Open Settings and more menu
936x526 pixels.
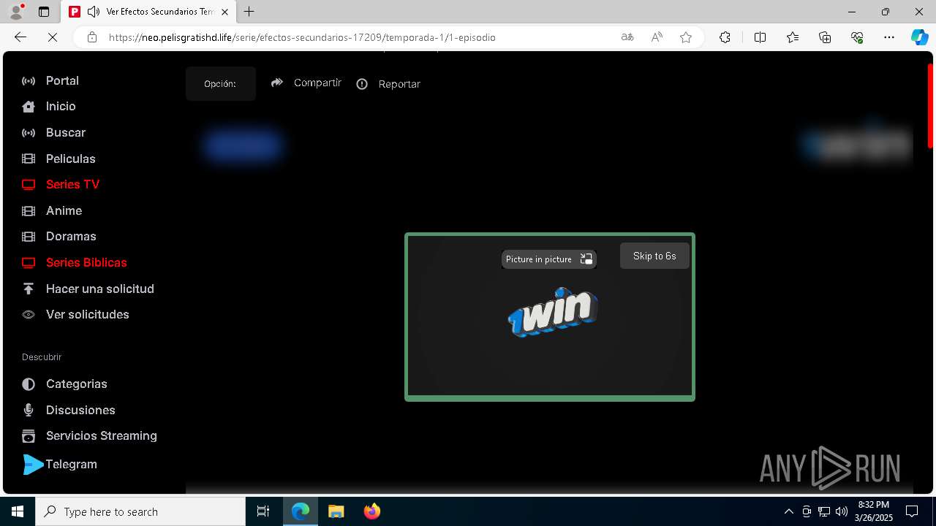point(889,37)
